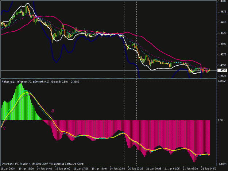Click the 20 Jan 23:25 time label
228x171 pixels.
click(136, 169)
